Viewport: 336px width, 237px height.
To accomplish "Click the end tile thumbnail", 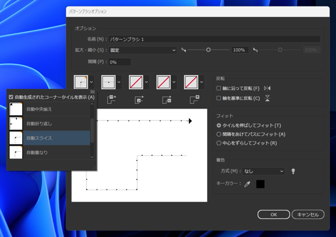I will point(191,82).
